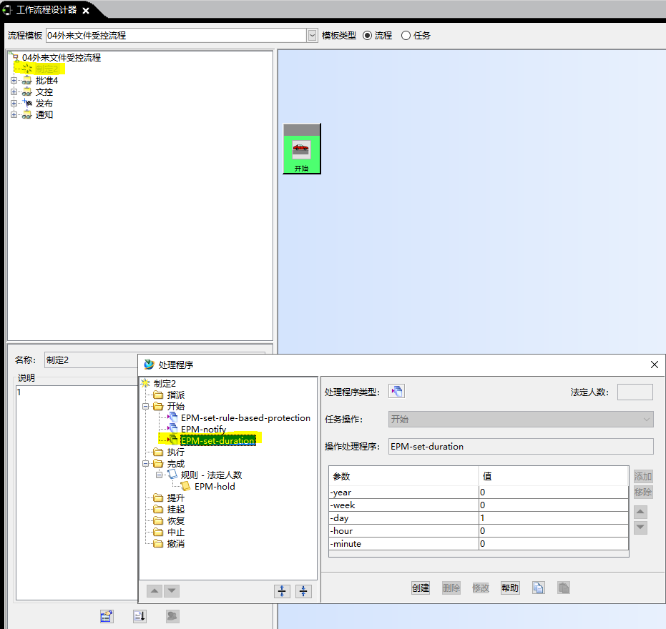Click the 文控 task icon in tree
The width and height of the screenshot is (666, 629).
pyautogui.click(x=27, y=91)
